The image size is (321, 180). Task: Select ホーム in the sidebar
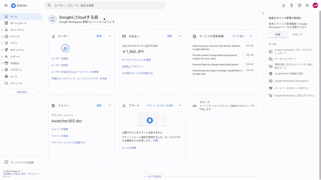[x=22, y=16]
